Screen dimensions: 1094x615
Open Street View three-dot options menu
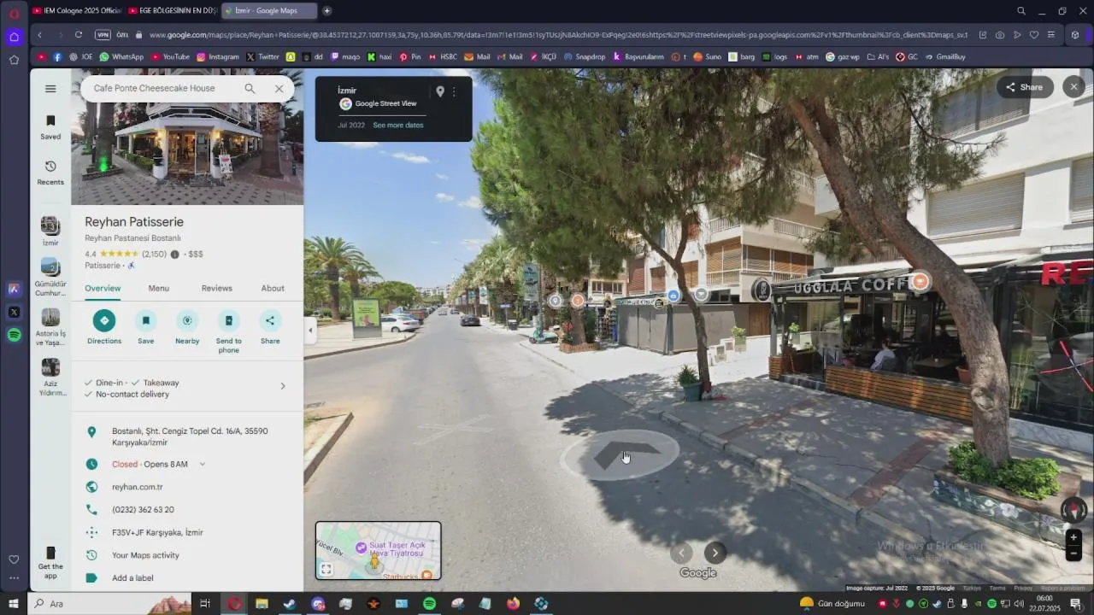pos(454,91)
